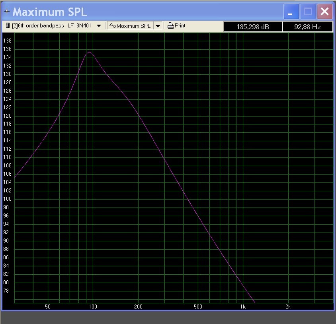Expand the arrow beside Maximum SPL button
Viewport: 336px width, 324px height.
[158, 26]
